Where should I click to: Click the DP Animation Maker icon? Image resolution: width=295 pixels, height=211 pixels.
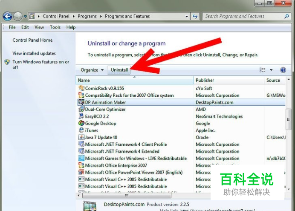pos(81,102)
